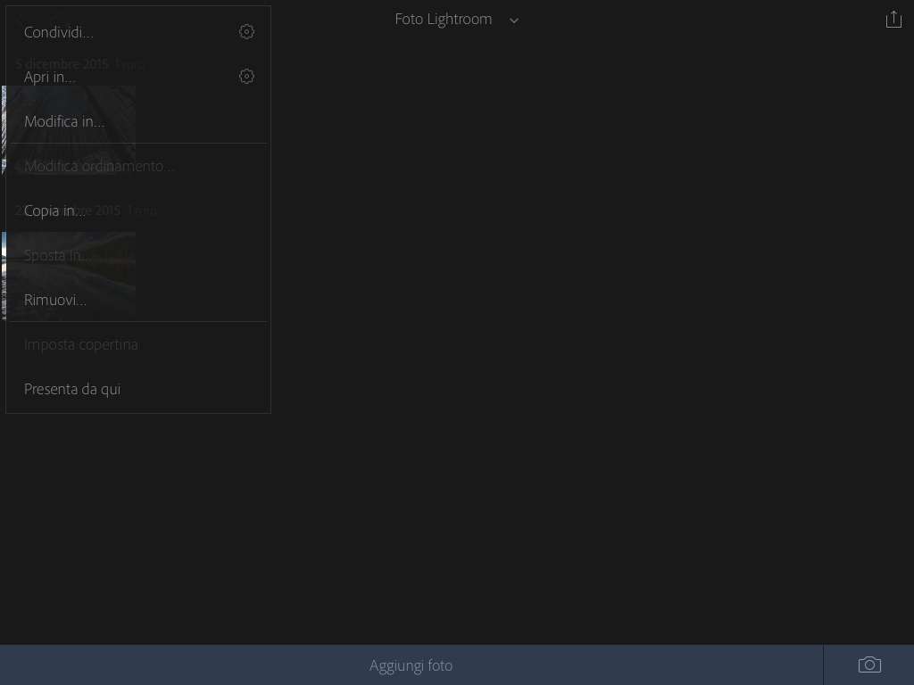The image size is (914, 685).
Task: Choose Sposta in... from the menu
Action: 138,255
